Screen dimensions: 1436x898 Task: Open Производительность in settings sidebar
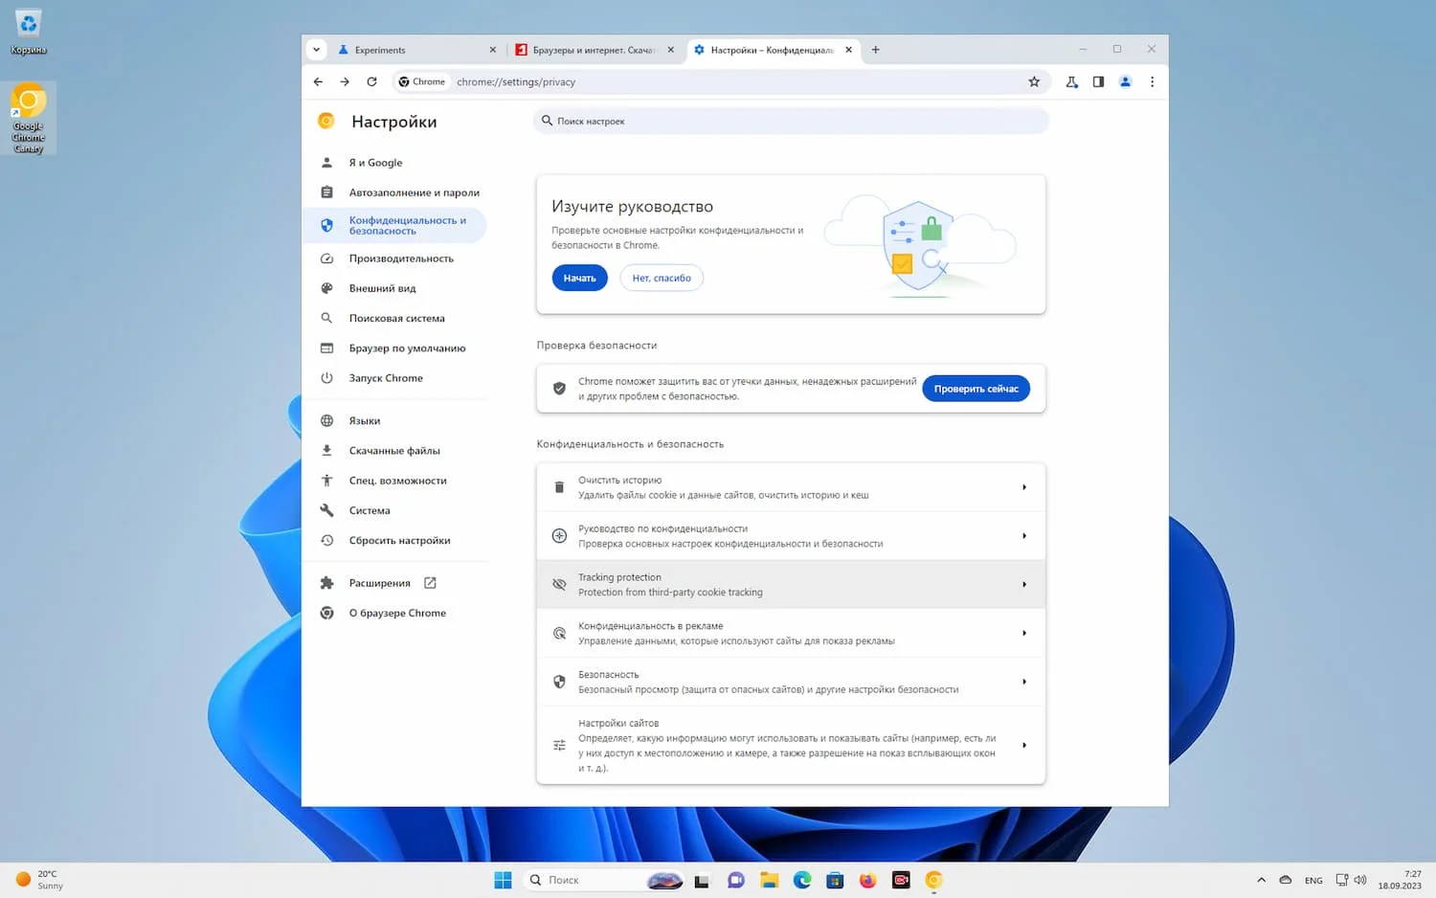coord(401,258)
